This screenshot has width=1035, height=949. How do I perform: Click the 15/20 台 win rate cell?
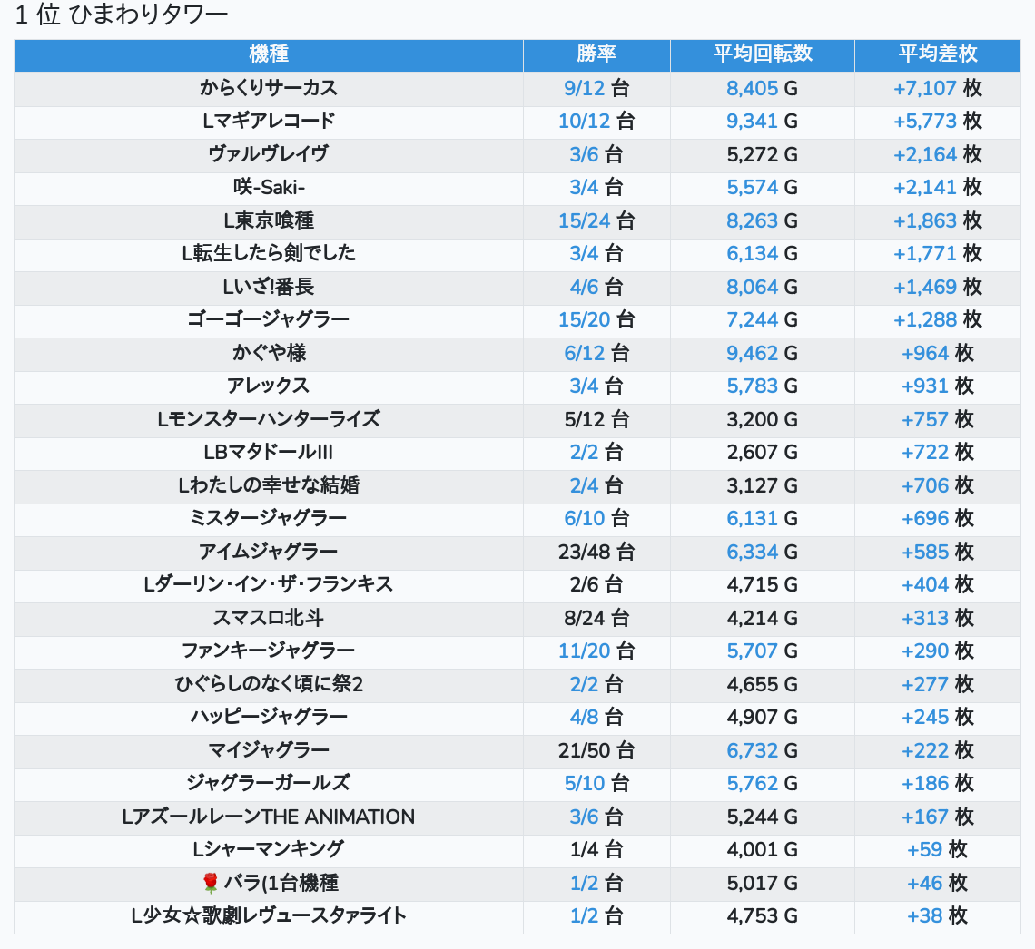[x=596, y=320]
